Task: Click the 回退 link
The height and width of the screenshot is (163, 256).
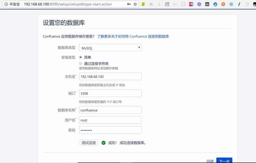Action: (x=210, y=161)
